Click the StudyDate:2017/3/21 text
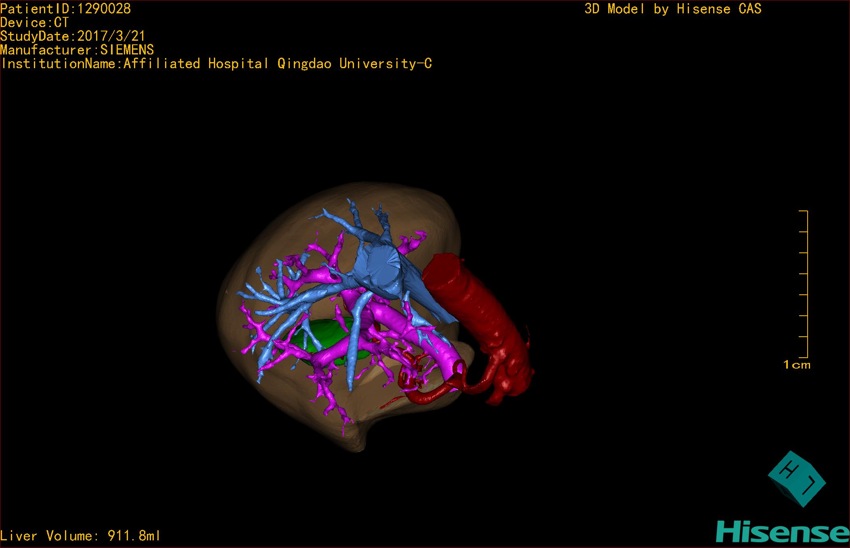 click(73, 36)
